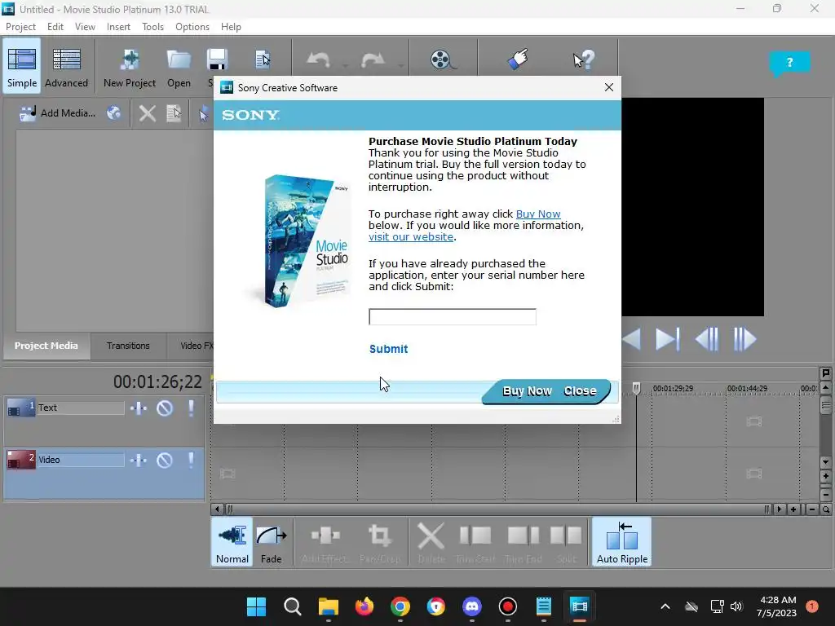Viewport: 835px width, 626px height.
Task: Switch to the Transitions tab
Action: click(128, 346)
